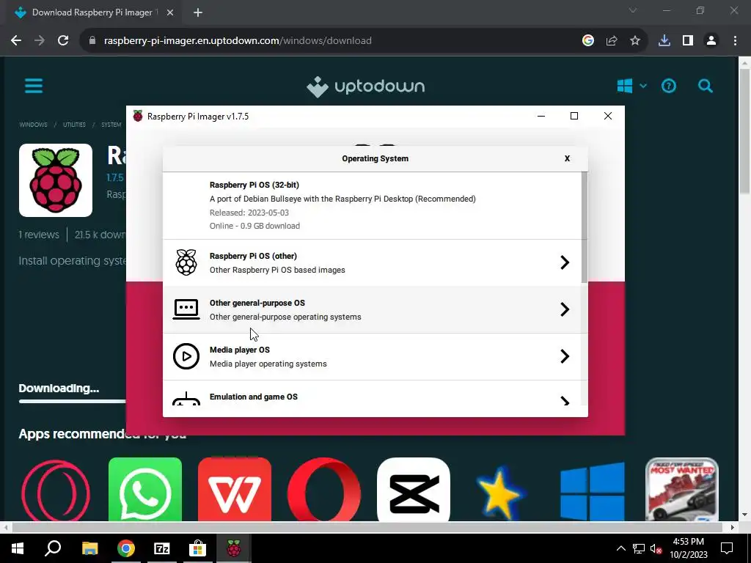
Task: Click Other general-purpose OS title text
Action: tap(257, 303)
